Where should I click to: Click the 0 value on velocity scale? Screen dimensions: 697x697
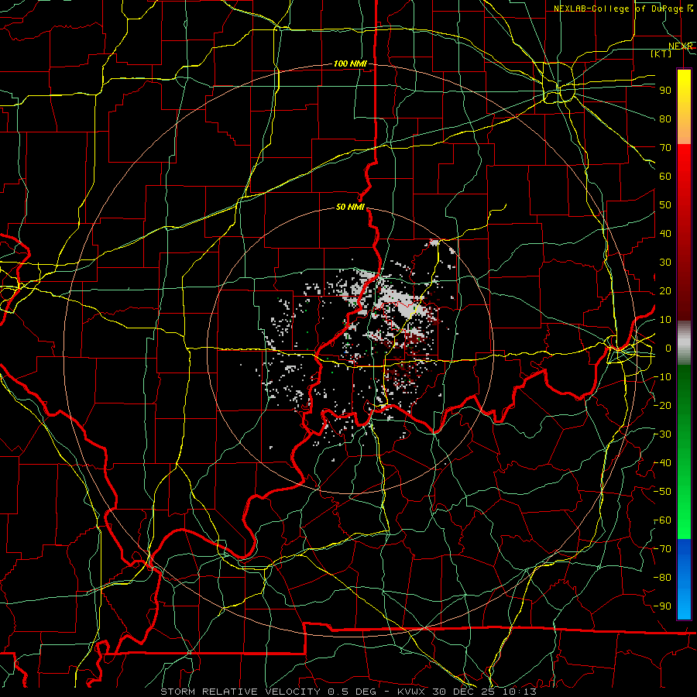tap(668, 348)
